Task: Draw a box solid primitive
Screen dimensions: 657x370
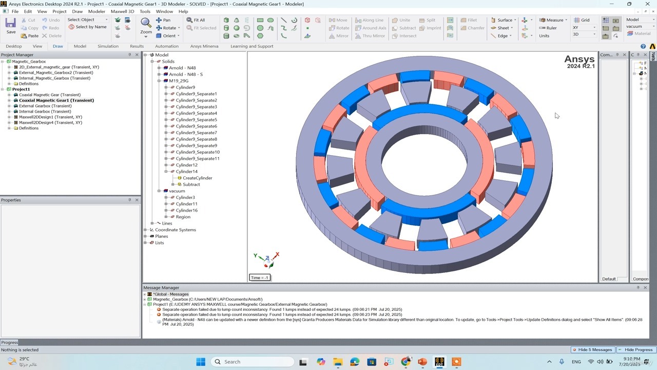Action: (x=226, y=20)
